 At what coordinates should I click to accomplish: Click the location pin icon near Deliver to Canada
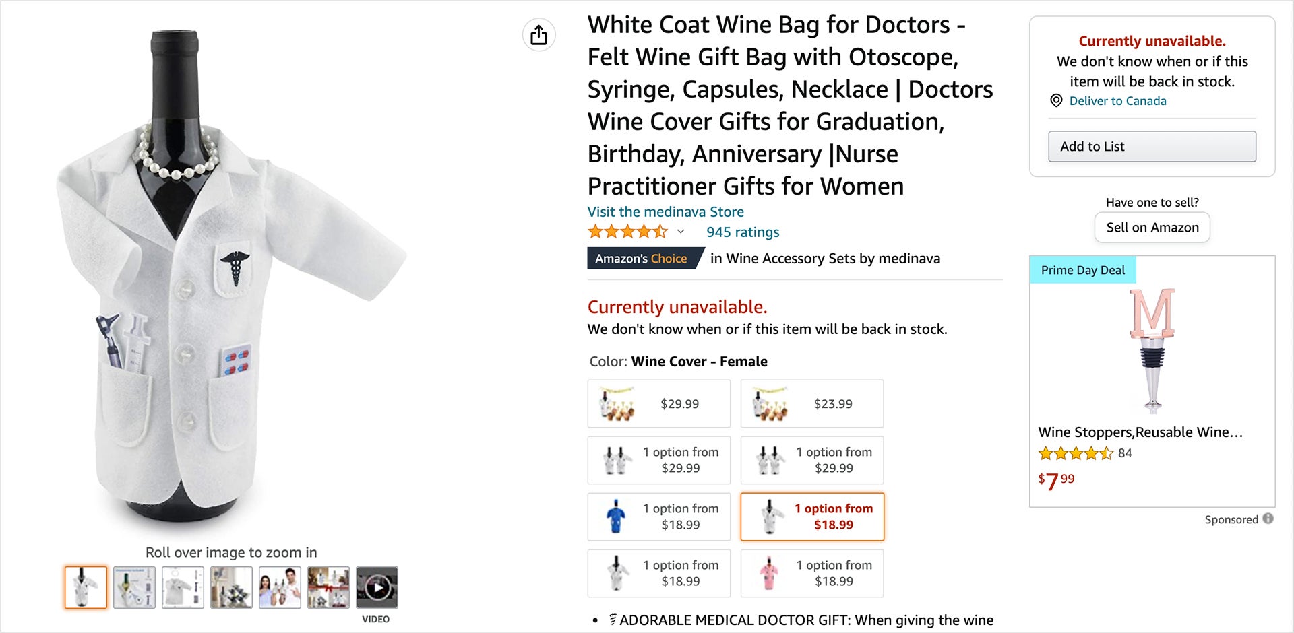pos(1055,101)
